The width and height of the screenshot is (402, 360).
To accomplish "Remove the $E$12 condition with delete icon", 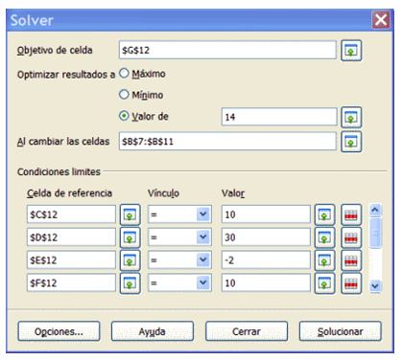I will coord(351,260).
